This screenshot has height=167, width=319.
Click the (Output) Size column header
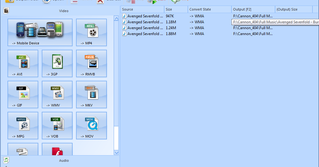coord(294,9)
